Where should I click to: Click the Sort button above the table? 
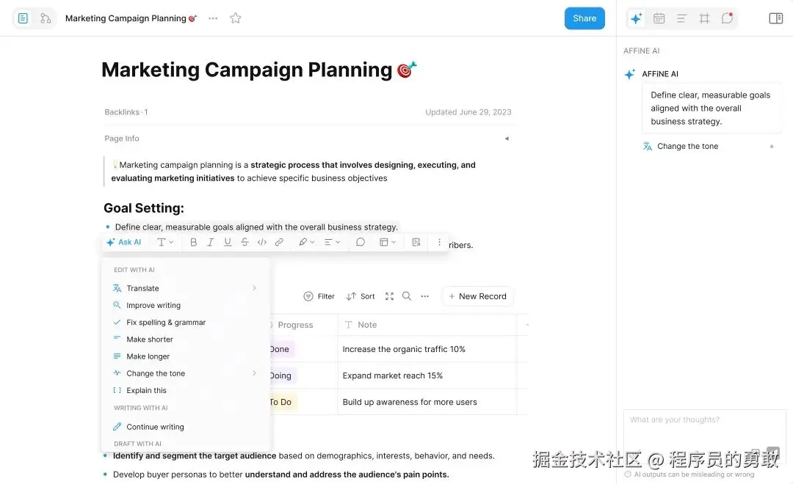click(361, 296)
